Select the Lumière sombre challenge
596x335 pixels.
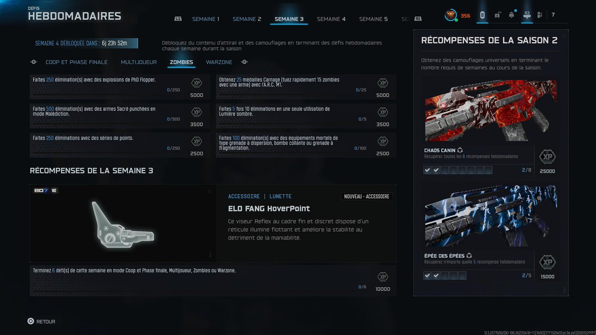tap(306, 116)
